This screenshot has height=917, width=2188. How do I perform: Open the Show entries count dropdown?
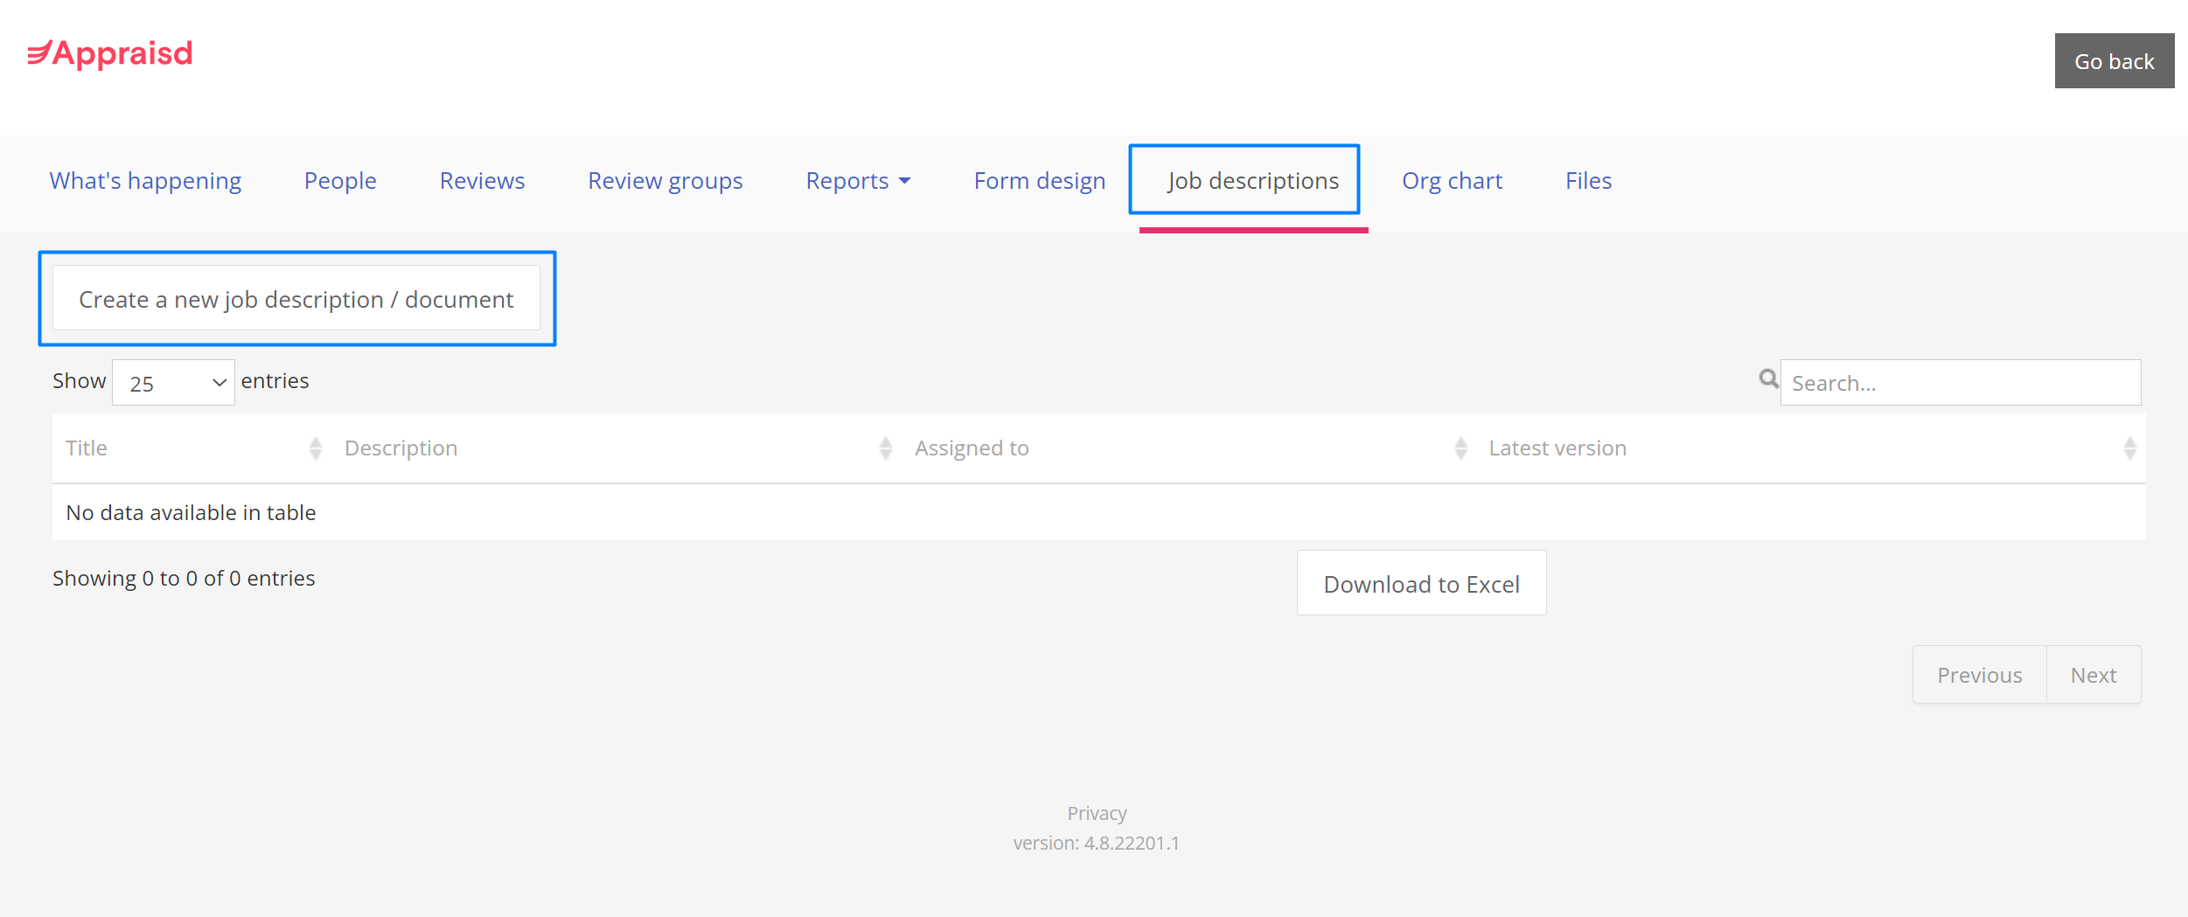tap(173, 383)
